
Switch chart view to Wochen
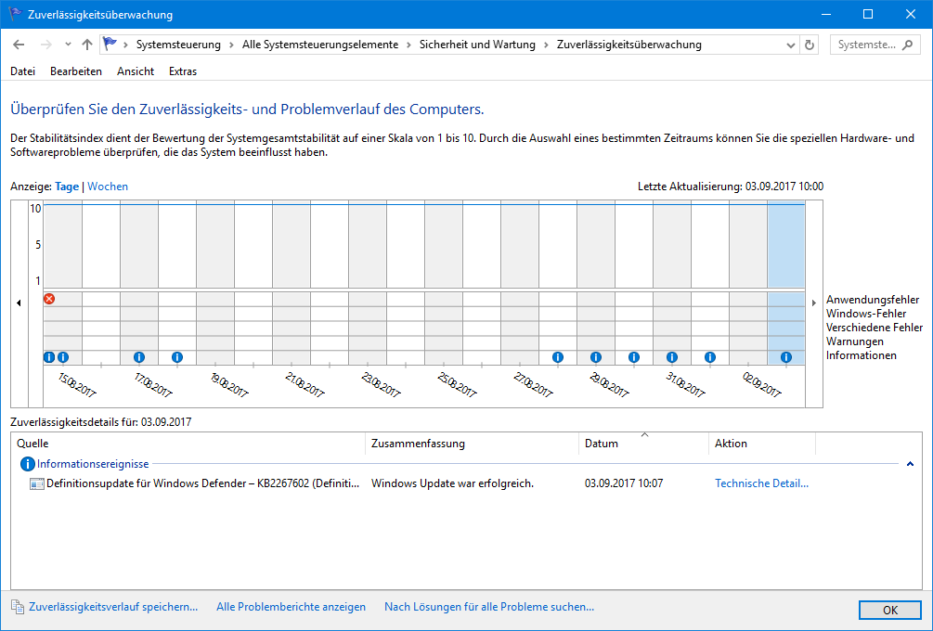[108, 187]
